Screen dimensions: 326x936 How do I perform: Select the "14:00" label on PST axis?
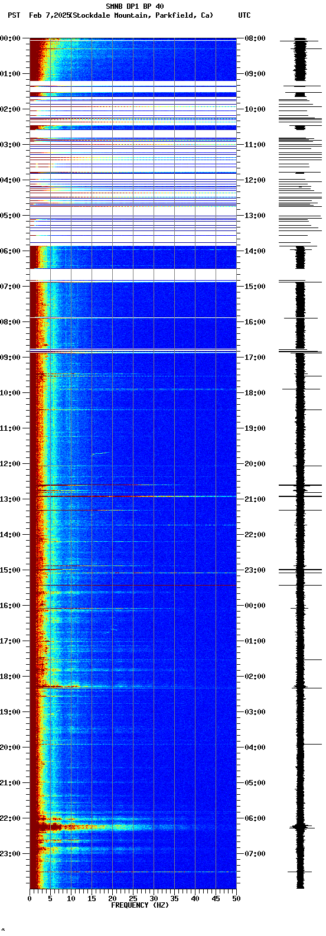click(10, 535)
